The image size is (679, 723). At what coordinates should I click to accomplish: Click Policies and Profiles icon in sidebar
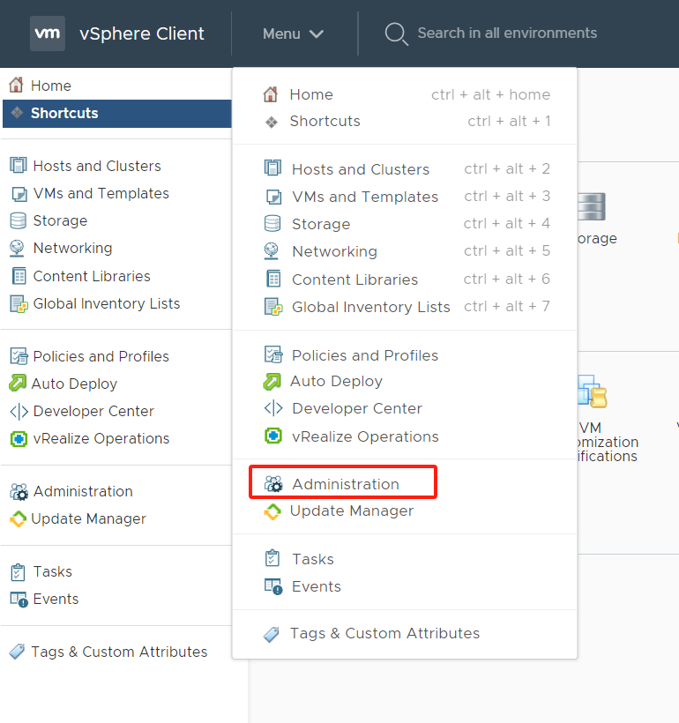(19, 356)
